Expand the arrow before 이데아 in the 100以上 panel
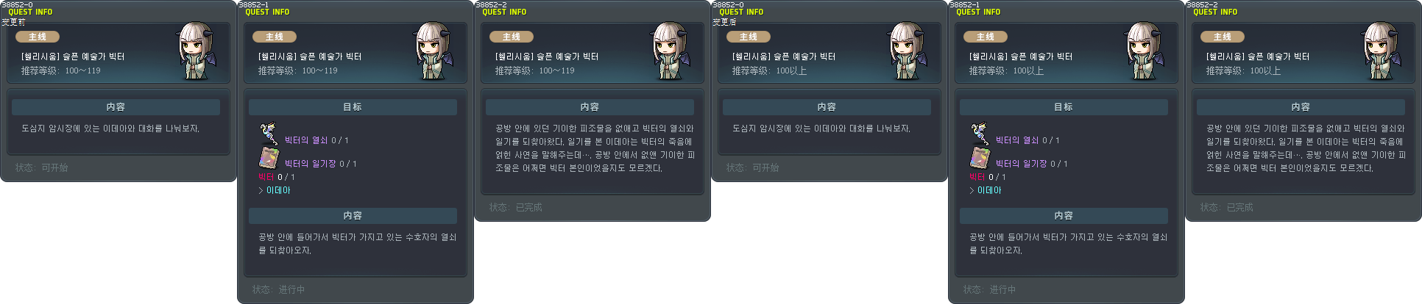This screenshot has height=304, width=1422. click(x=972, y=190)
